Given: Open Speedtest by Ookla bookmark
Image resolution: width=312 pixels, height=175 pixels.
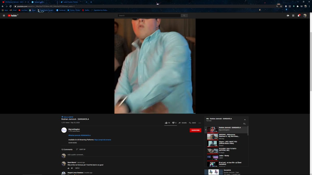Looking at the screenshot, I should point(99,10).
